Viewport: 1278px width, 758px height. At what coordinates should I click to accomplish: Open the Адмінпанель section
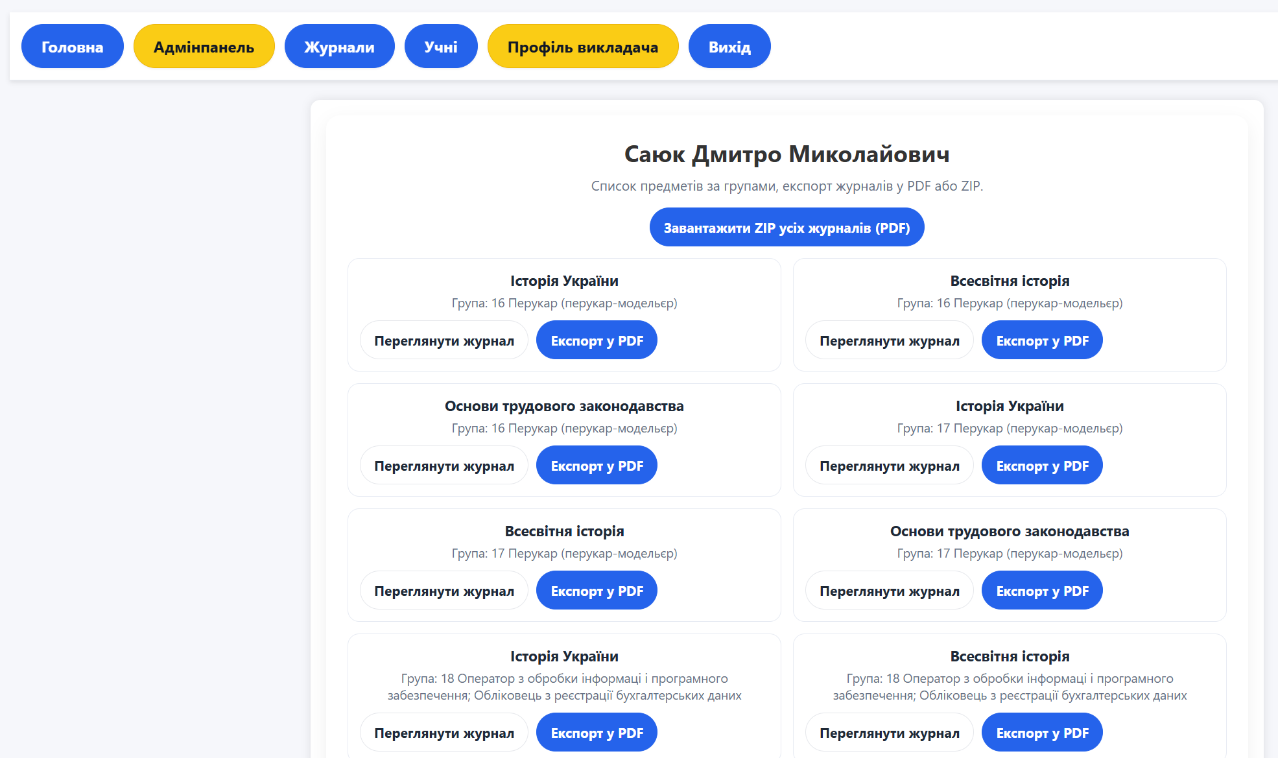[204, 45]
